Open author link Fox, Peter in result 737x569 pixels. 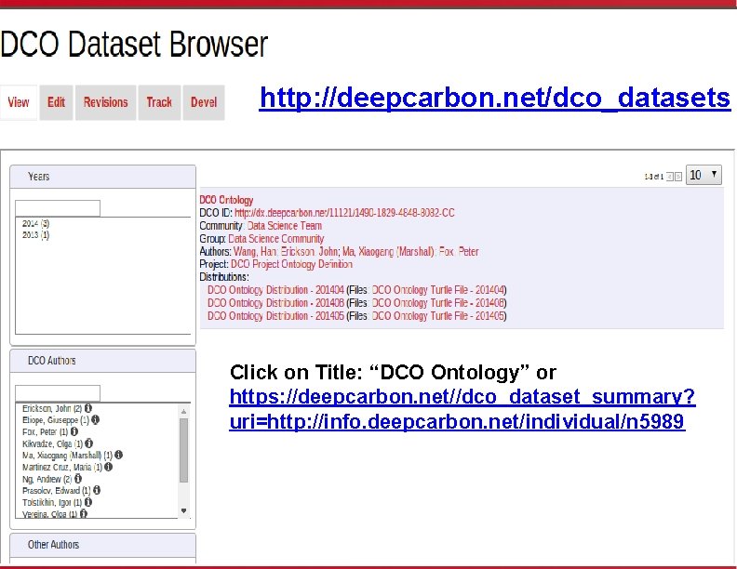(459, 252)
